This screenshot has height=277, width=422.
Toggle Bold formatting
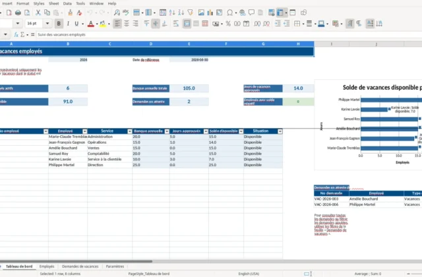pos(59,24)
